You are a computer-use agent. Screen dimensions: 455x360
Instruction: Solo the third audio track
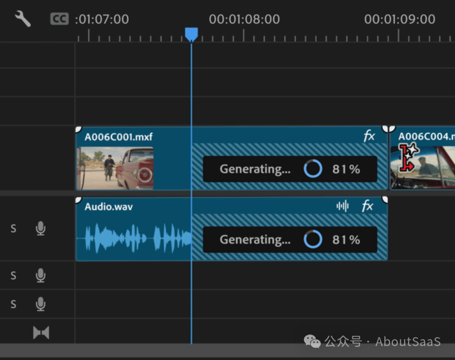tap(13, 304)
